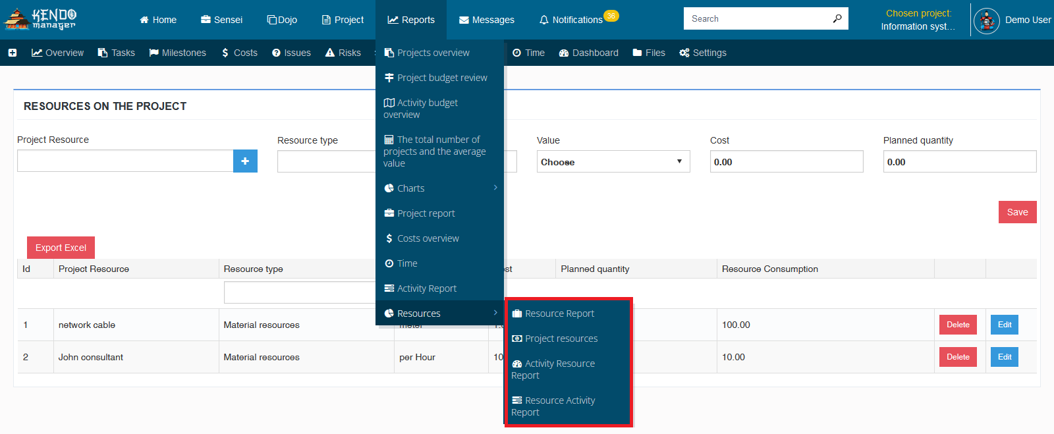
Task: Delete the network cable row
Action: [958, 325]
